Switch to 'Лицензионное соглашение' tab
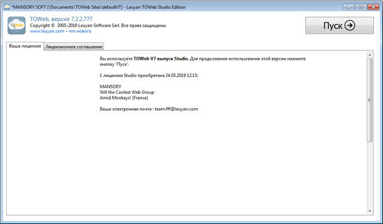This screenshot has width=383, height=224. coord(74,47)
